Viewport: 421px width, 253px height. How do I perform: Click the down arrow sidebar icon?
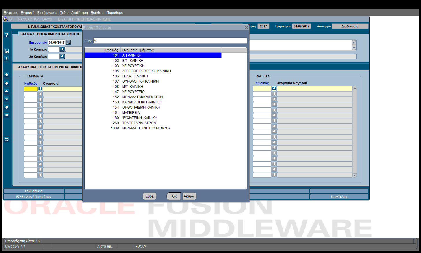pos(7,83)
